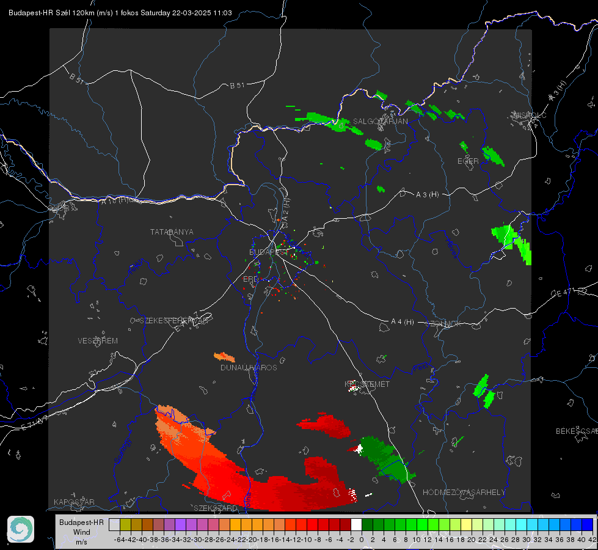The width and height of the screenshot is (598, 550).
Task: Select the blue Somogy county label
Action: tap(122, 451)
